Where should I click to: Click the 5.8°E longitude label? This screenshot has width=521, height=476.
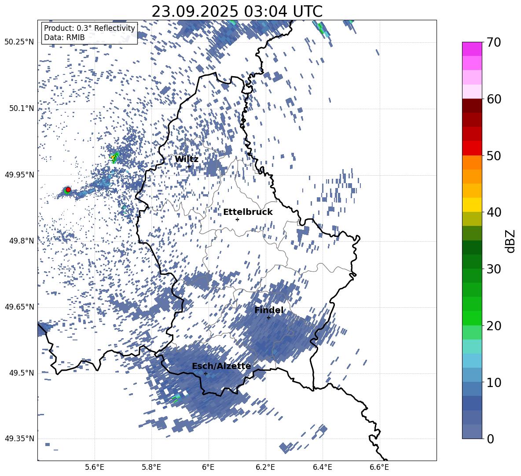click(x=151, y=467)
